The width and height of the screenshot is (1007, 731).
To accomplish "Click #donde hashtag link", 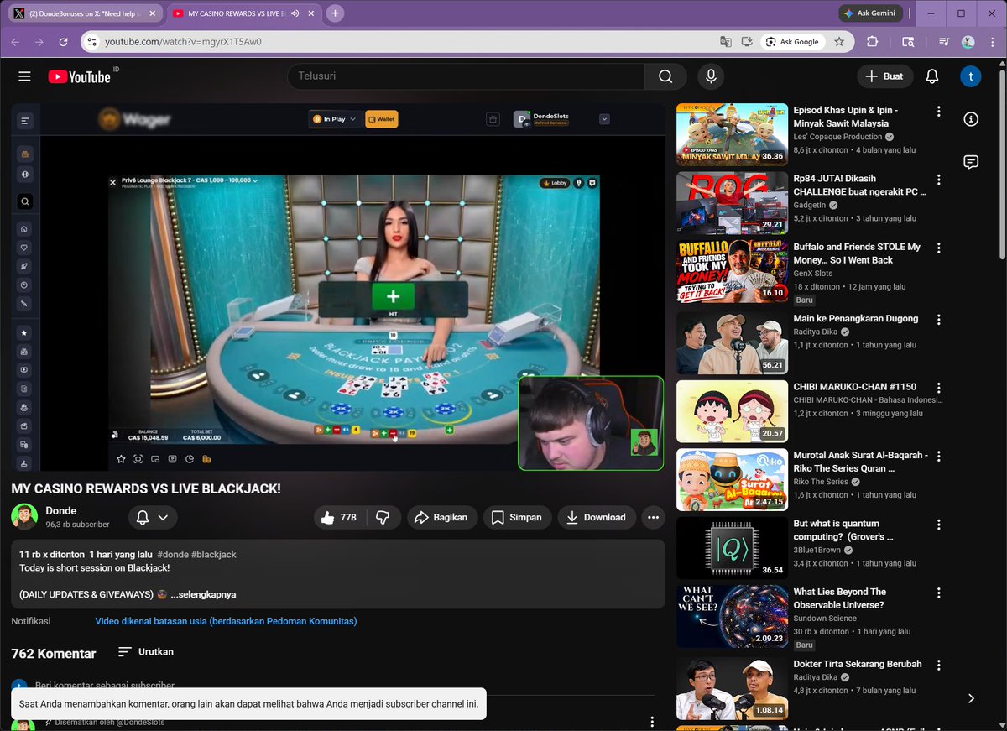I will click(173, 555).
